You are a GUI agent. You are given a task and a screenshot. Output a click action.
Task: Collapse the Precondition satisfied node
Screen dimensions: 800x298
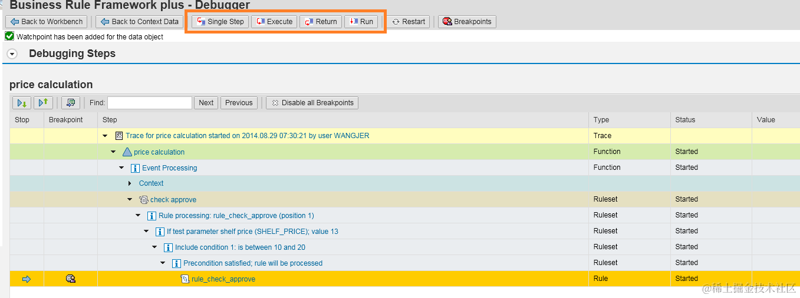coord(163,263)
